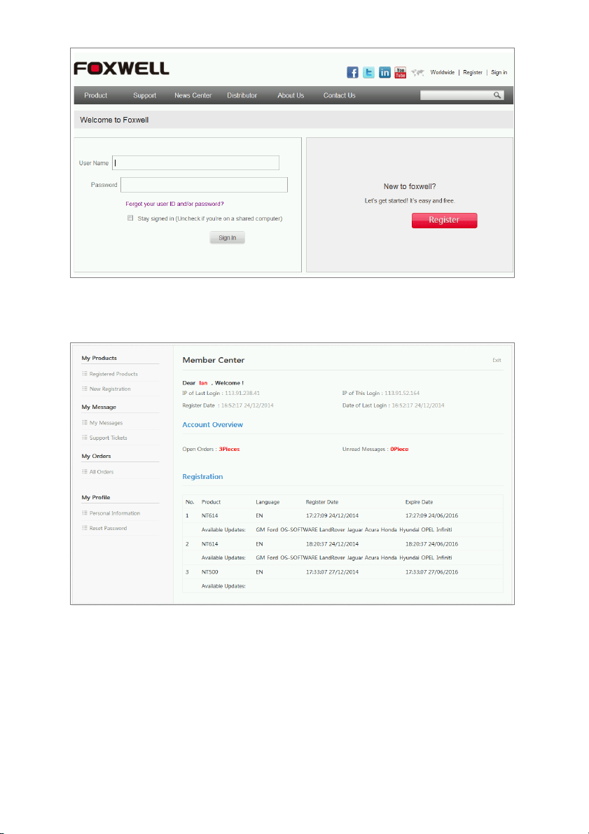Screen dimensions: 589x834
Task: Click the Language column header
Action: click(x=268, y=501)
